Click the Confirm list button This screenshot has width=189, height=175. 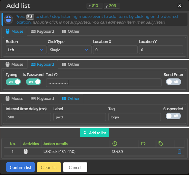pyautogui.click(x=21, y=167)
